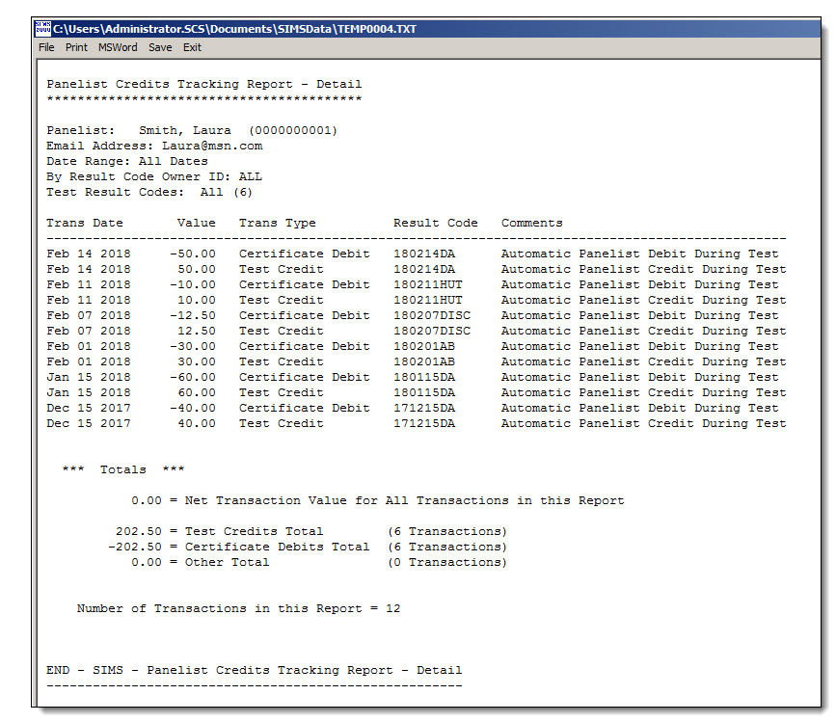
Task: Click the "*** Totals ***" heading
Action: pos(123,470)
